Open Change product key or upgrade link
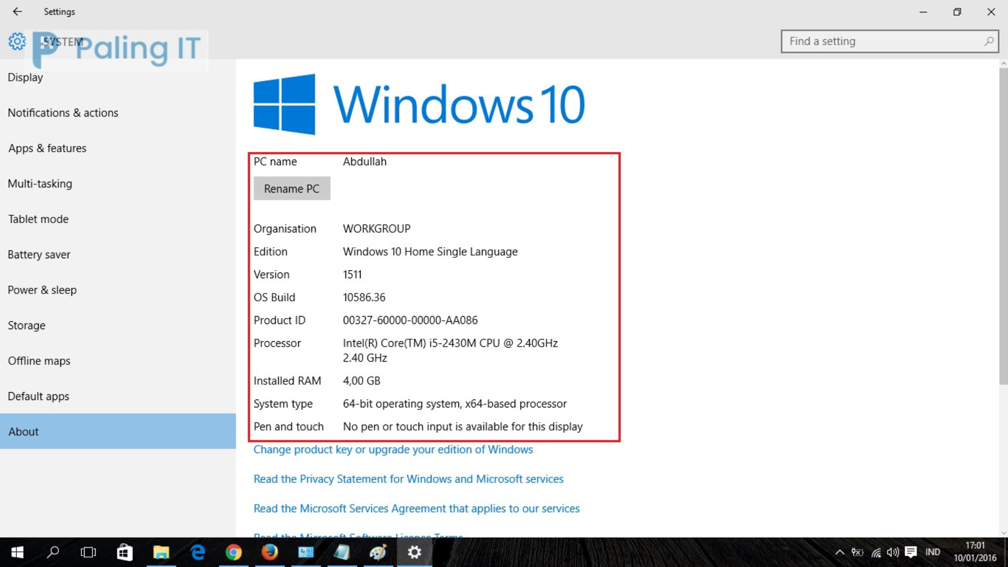The height and width of the screenshot is (567, 1008). click(x=393, y=449)
